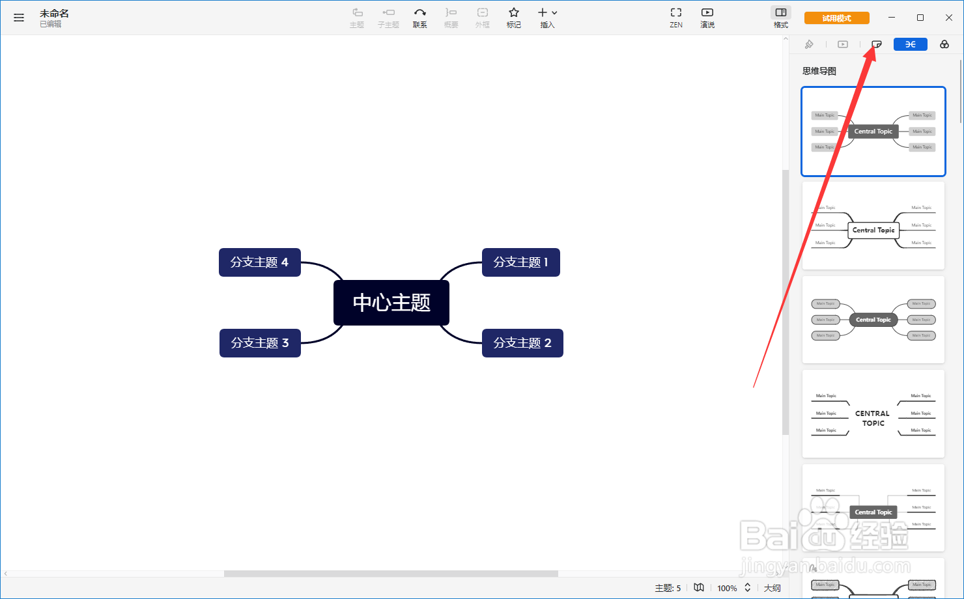Click the 主题: 5 topic count

(668, 588)
